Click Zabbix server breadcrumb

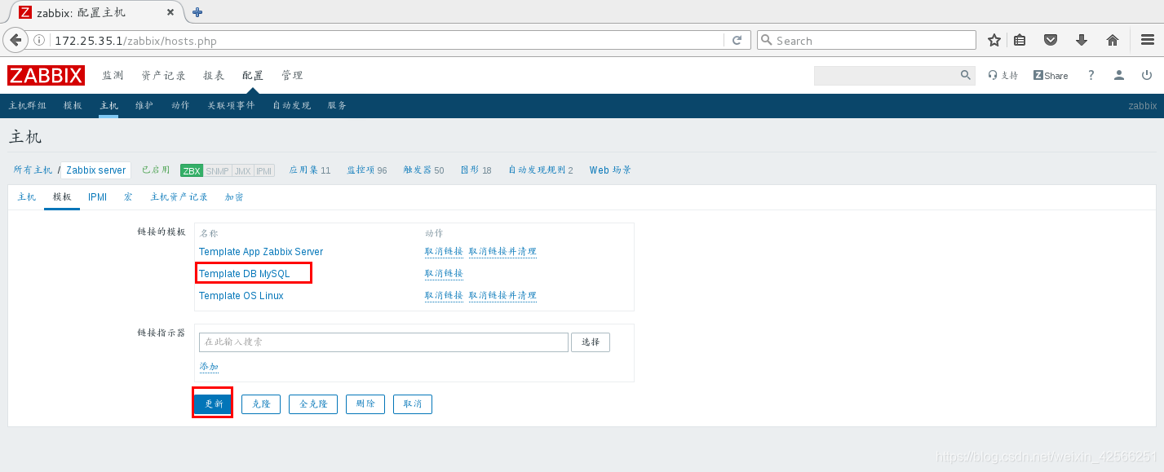click(96, 170)
